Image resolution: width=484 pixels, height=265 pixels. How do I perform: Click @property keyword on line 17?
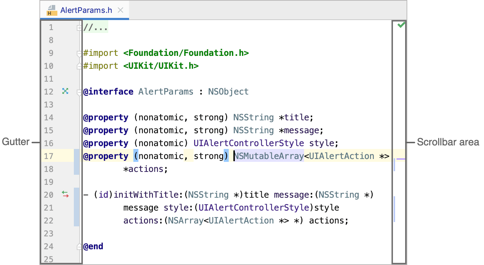pyautogui.click(x=106, y=156)
